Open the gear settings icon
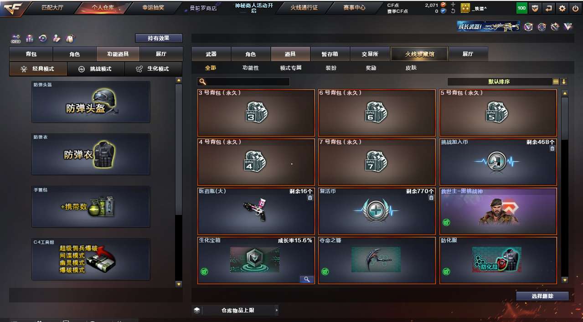Viewport: 583px width, 322px height. pyautogui.click(x=562, y=8)
